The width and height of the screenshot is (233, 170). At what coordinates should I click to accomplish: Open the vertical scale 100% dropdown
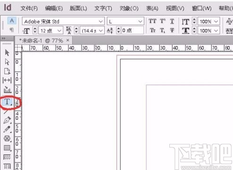(216, 21)
